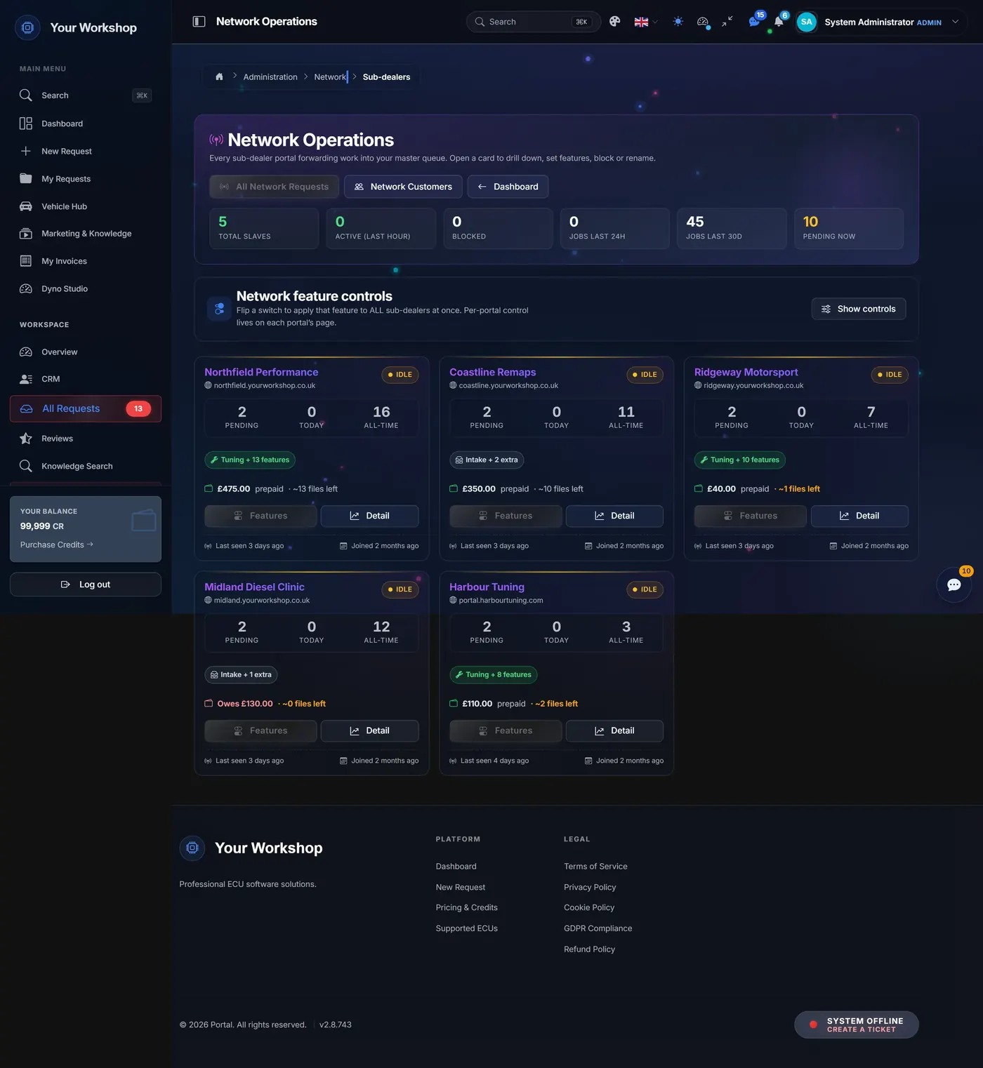The height and width of the screenshot is (1068, 983).
Task: Go to home via breadcrumb house icon
Action: [x=219, y=77]
